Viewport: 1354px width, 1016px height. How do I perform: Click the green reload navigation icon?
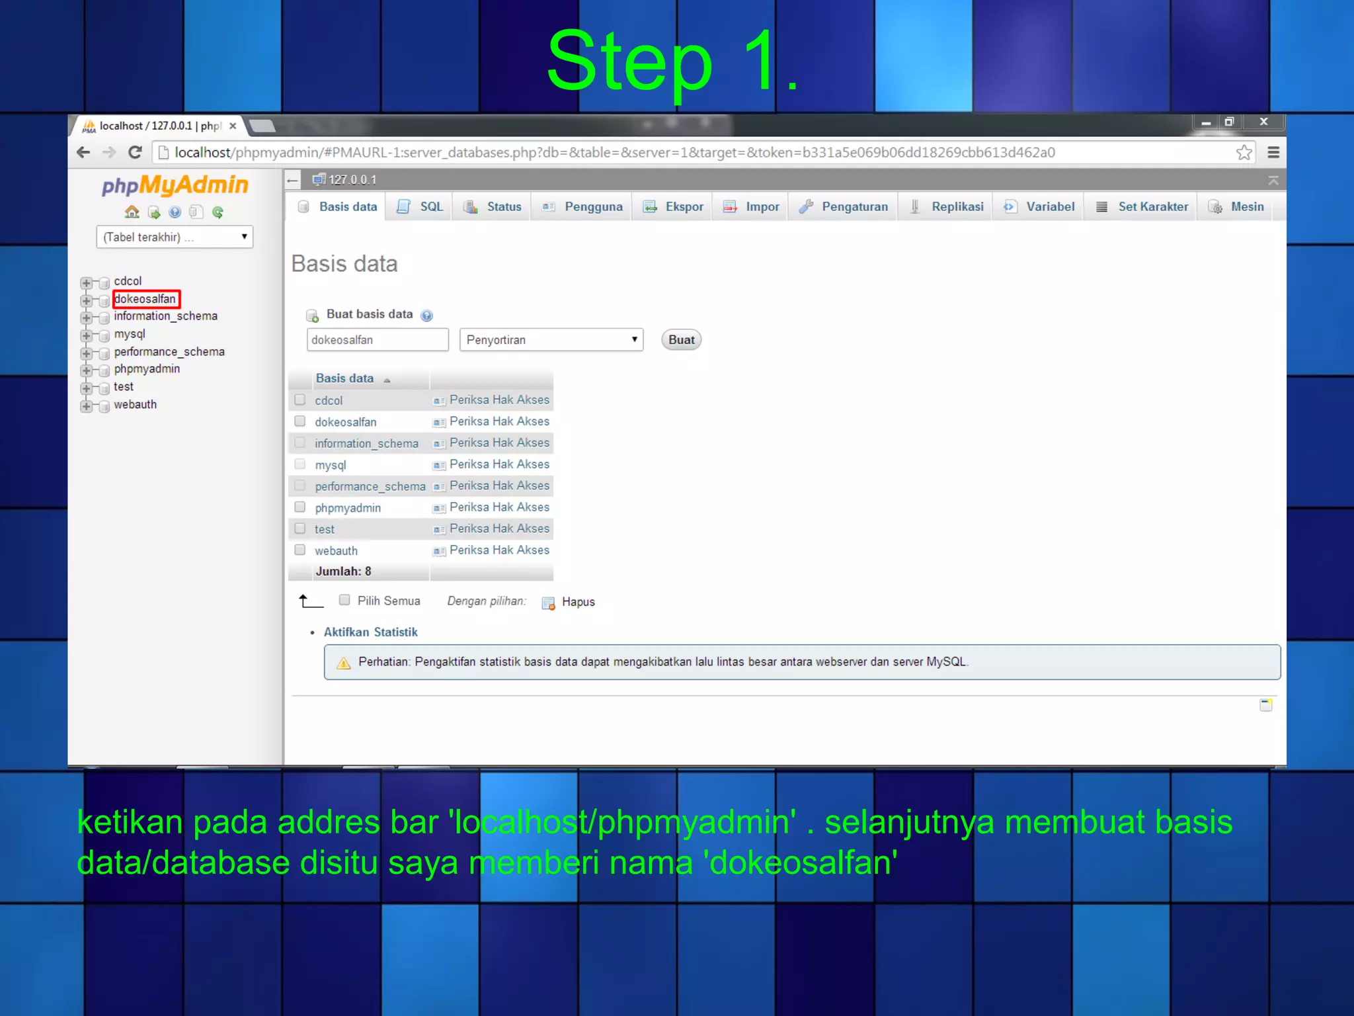[218, 212]
